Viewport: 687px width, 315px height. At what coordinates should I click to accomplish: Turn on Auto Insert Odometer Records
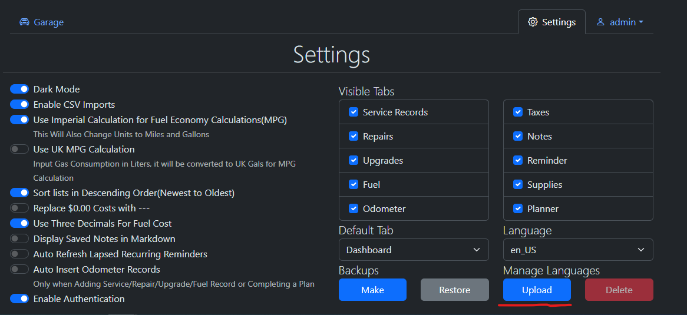pyautogui.click(x=19, y=270)
